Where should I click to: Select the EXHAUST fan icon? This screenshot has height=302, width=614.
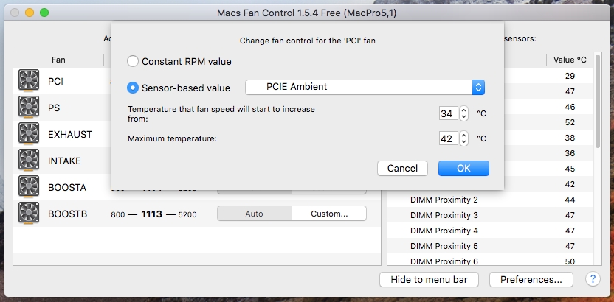tap(29, 134)
